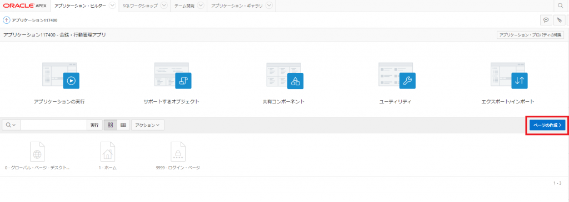Focus the page search input field
Image resolution: width=569 pixels, height=202 pixels.
(54, 125)
